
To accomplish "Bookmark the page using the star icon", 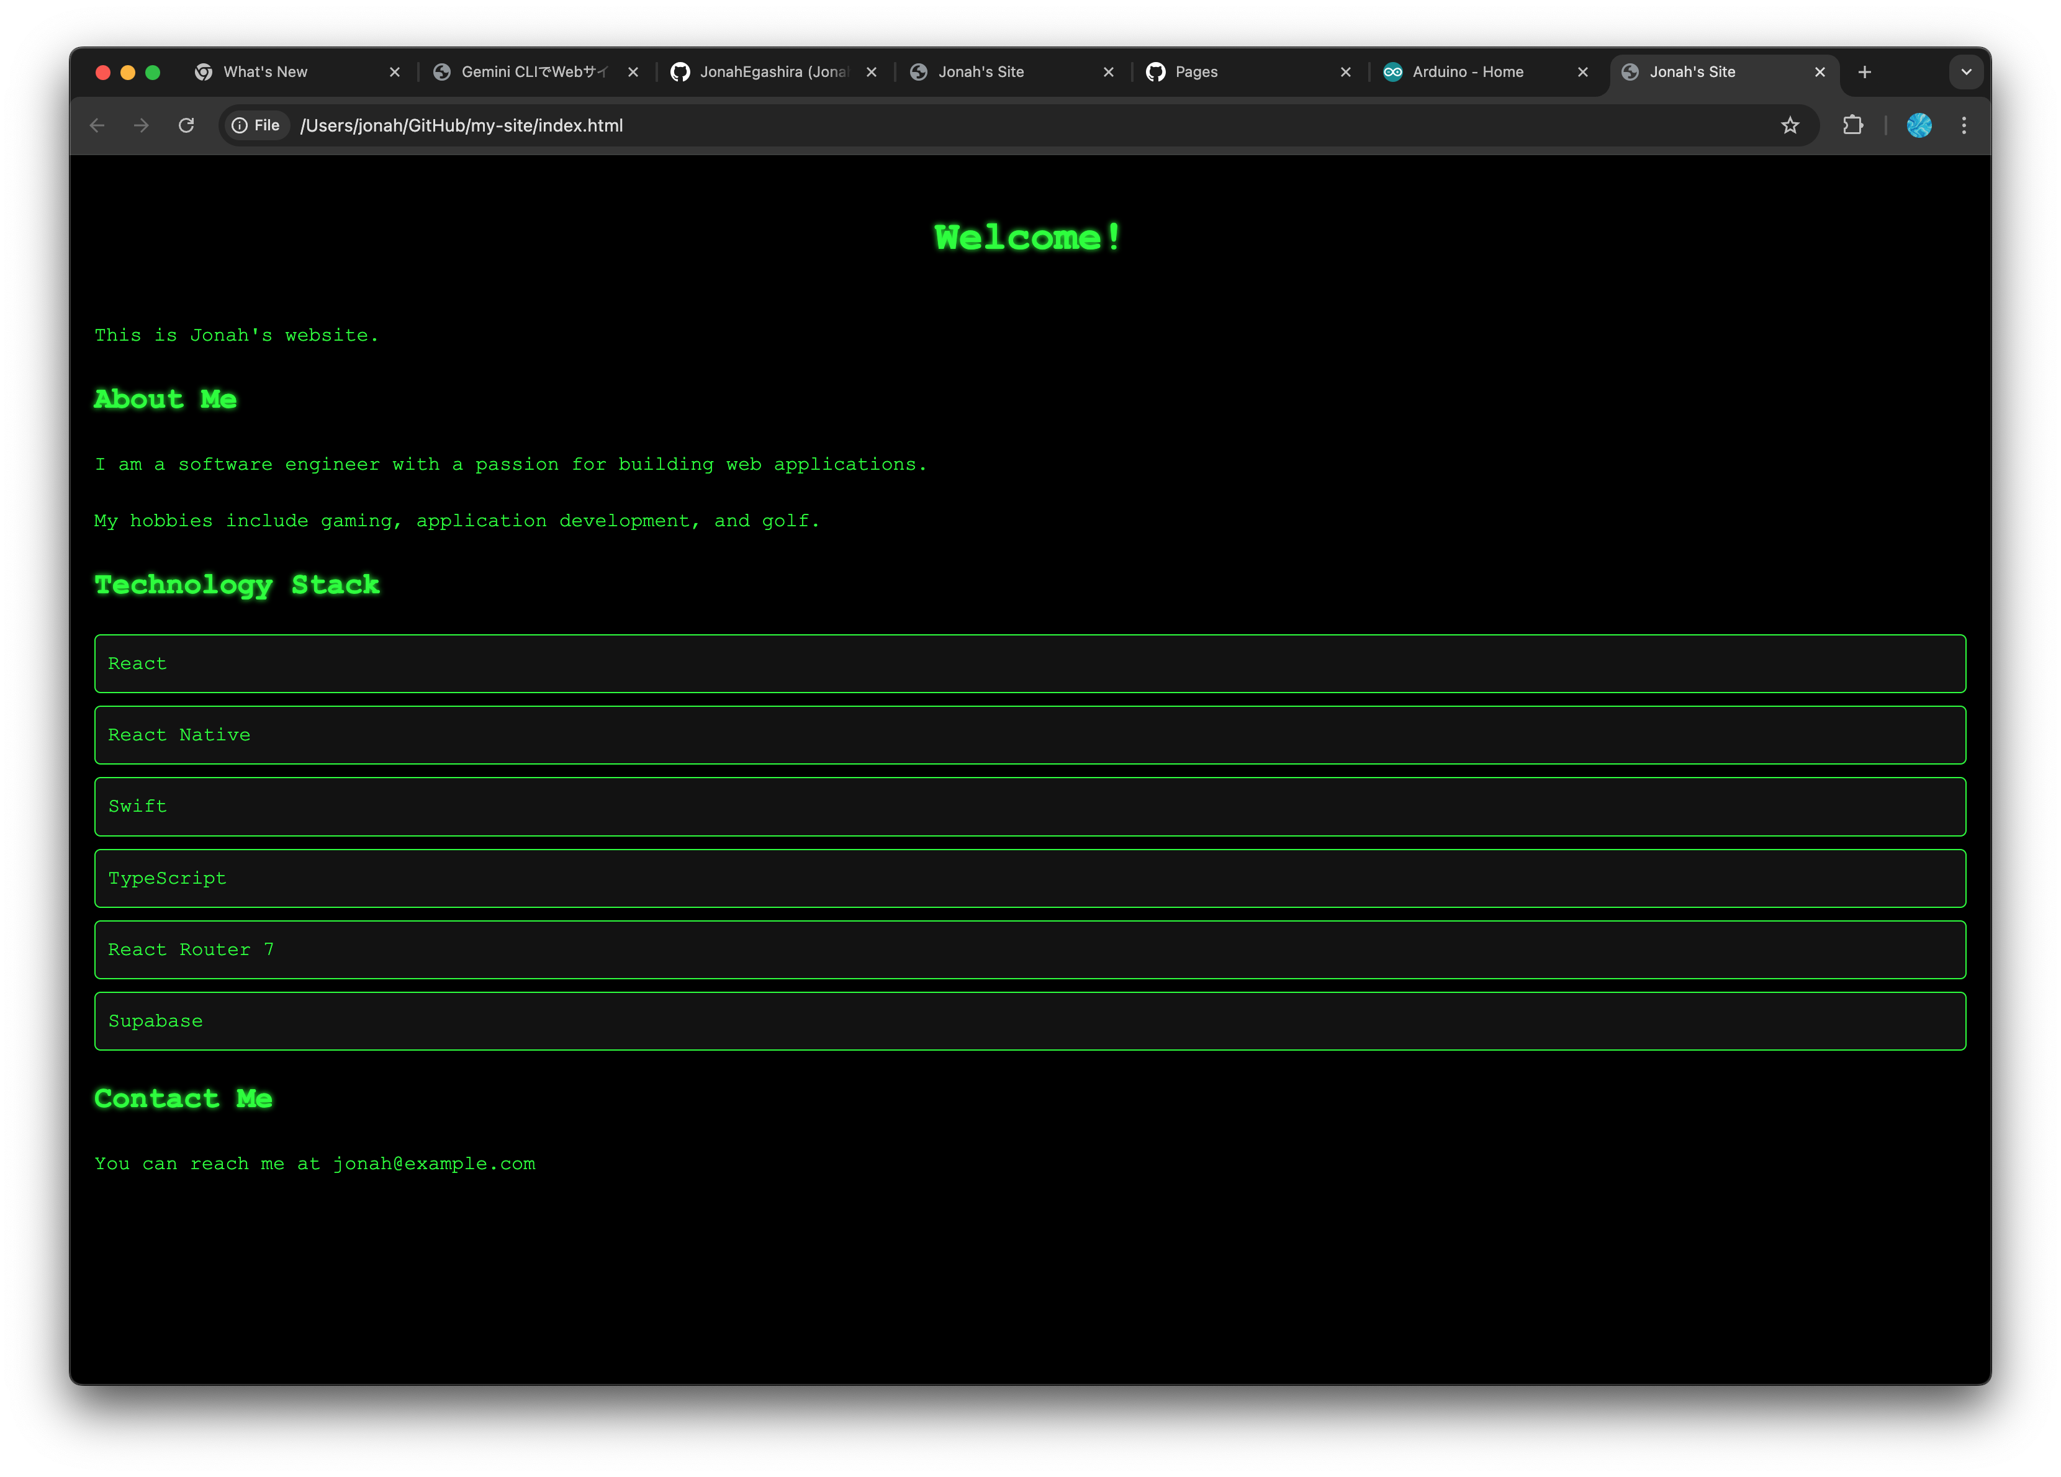I will coord(1789,125).
